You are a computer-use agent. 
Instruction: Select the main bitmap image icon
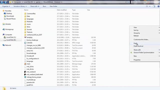(x=25, y=64)
